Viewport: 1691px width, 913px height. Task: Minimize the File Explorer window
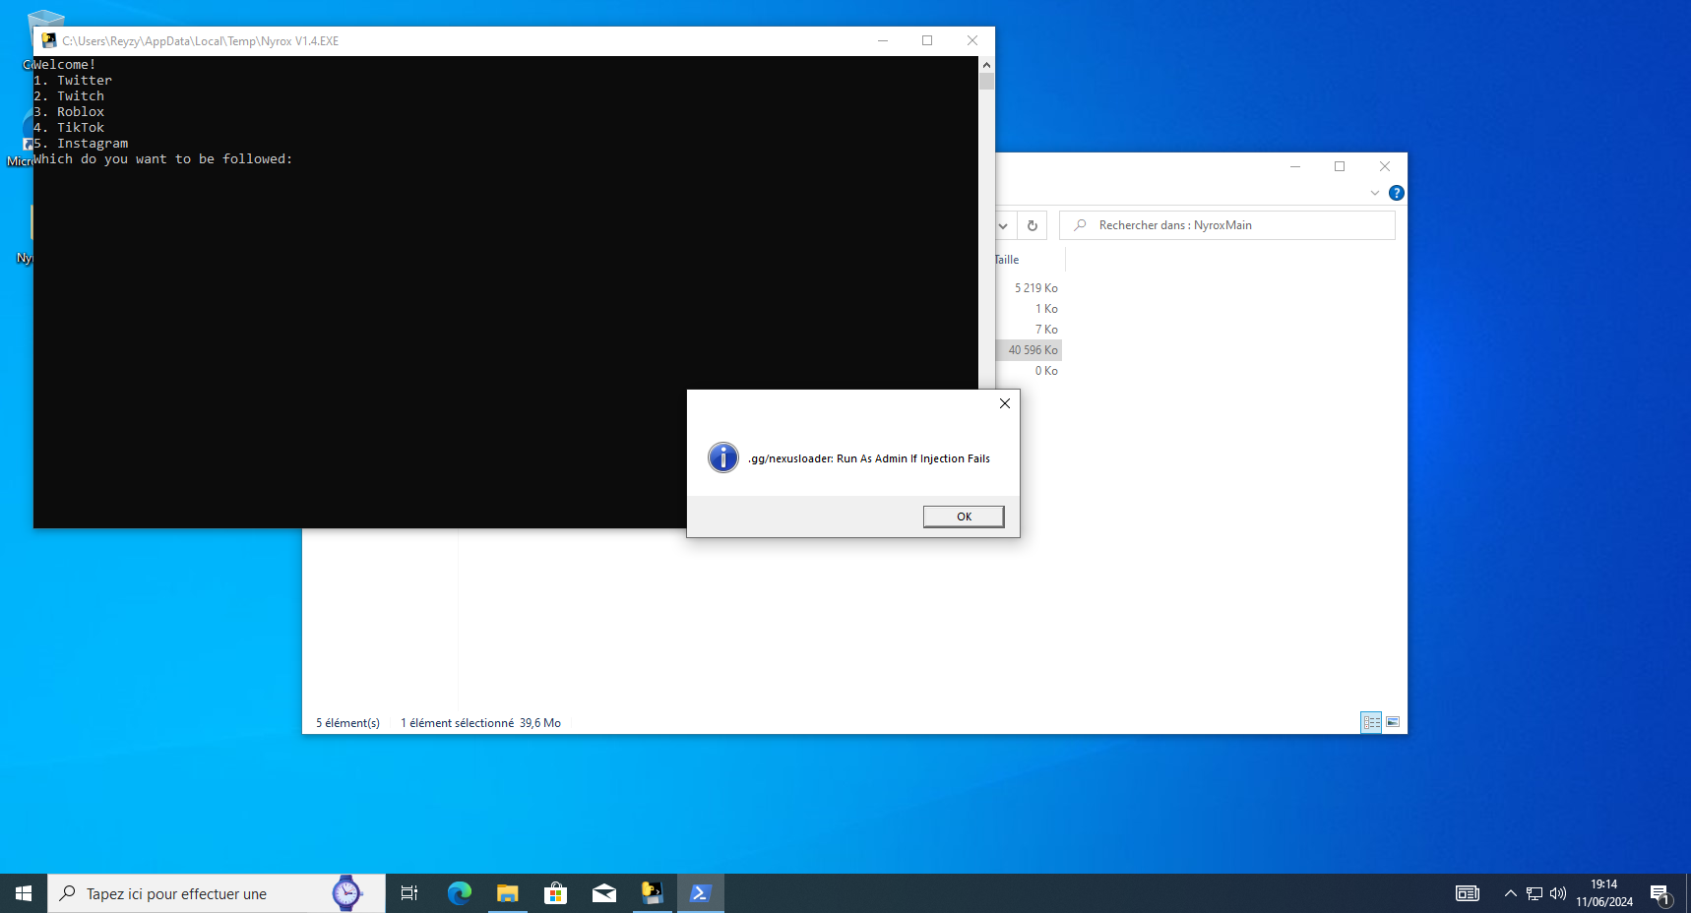pos(1295,166)
